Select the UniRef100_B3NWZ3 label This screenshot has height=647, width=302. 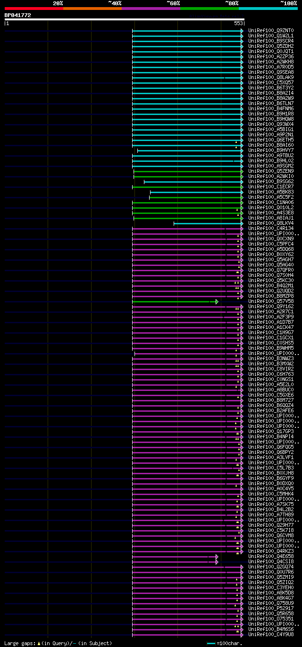(271, 359)
